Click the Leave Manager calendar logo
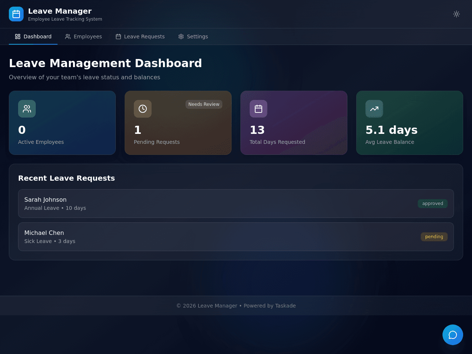Image resolution: width=472 pixels, height=354 pixels. coord(16,14)
